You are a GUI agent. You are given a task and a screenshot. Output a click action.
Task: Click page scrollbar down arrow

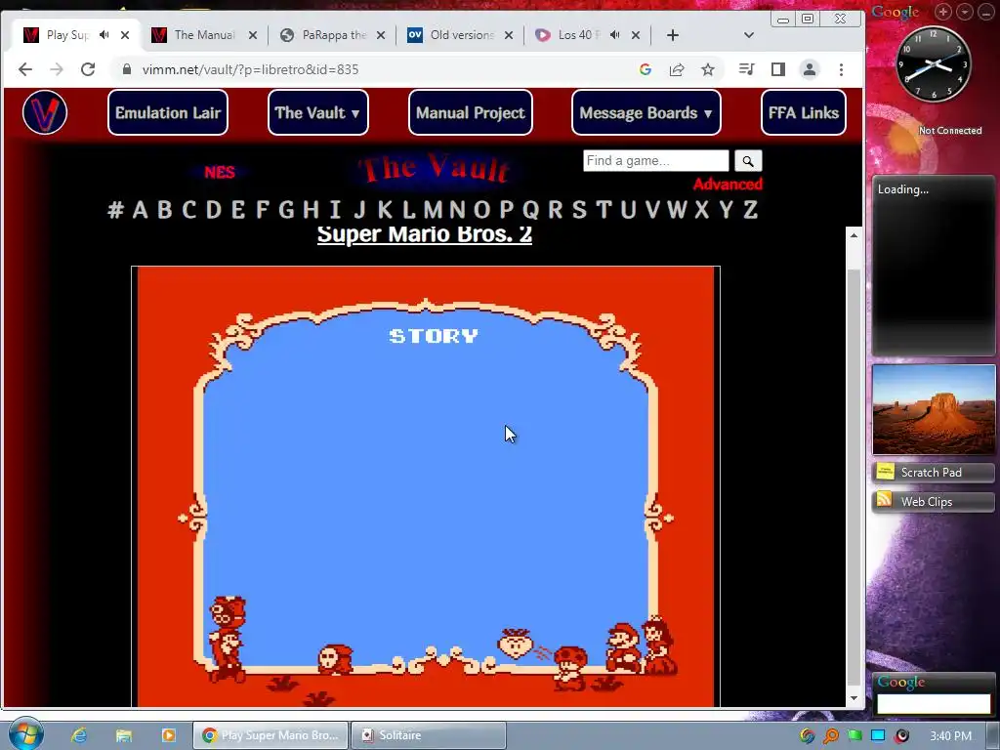pyautogui.click(x=854, y=698)
